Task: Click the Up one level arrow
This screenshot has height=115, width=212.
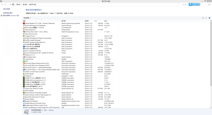Action: pyautogui.click(x=10, y=4)
